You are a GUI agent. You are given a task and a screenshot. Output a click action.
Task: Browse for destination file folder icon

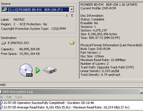[x=72, y=43]
